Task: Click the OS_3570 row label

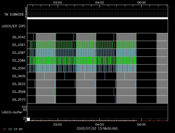Action: (19, 99)
